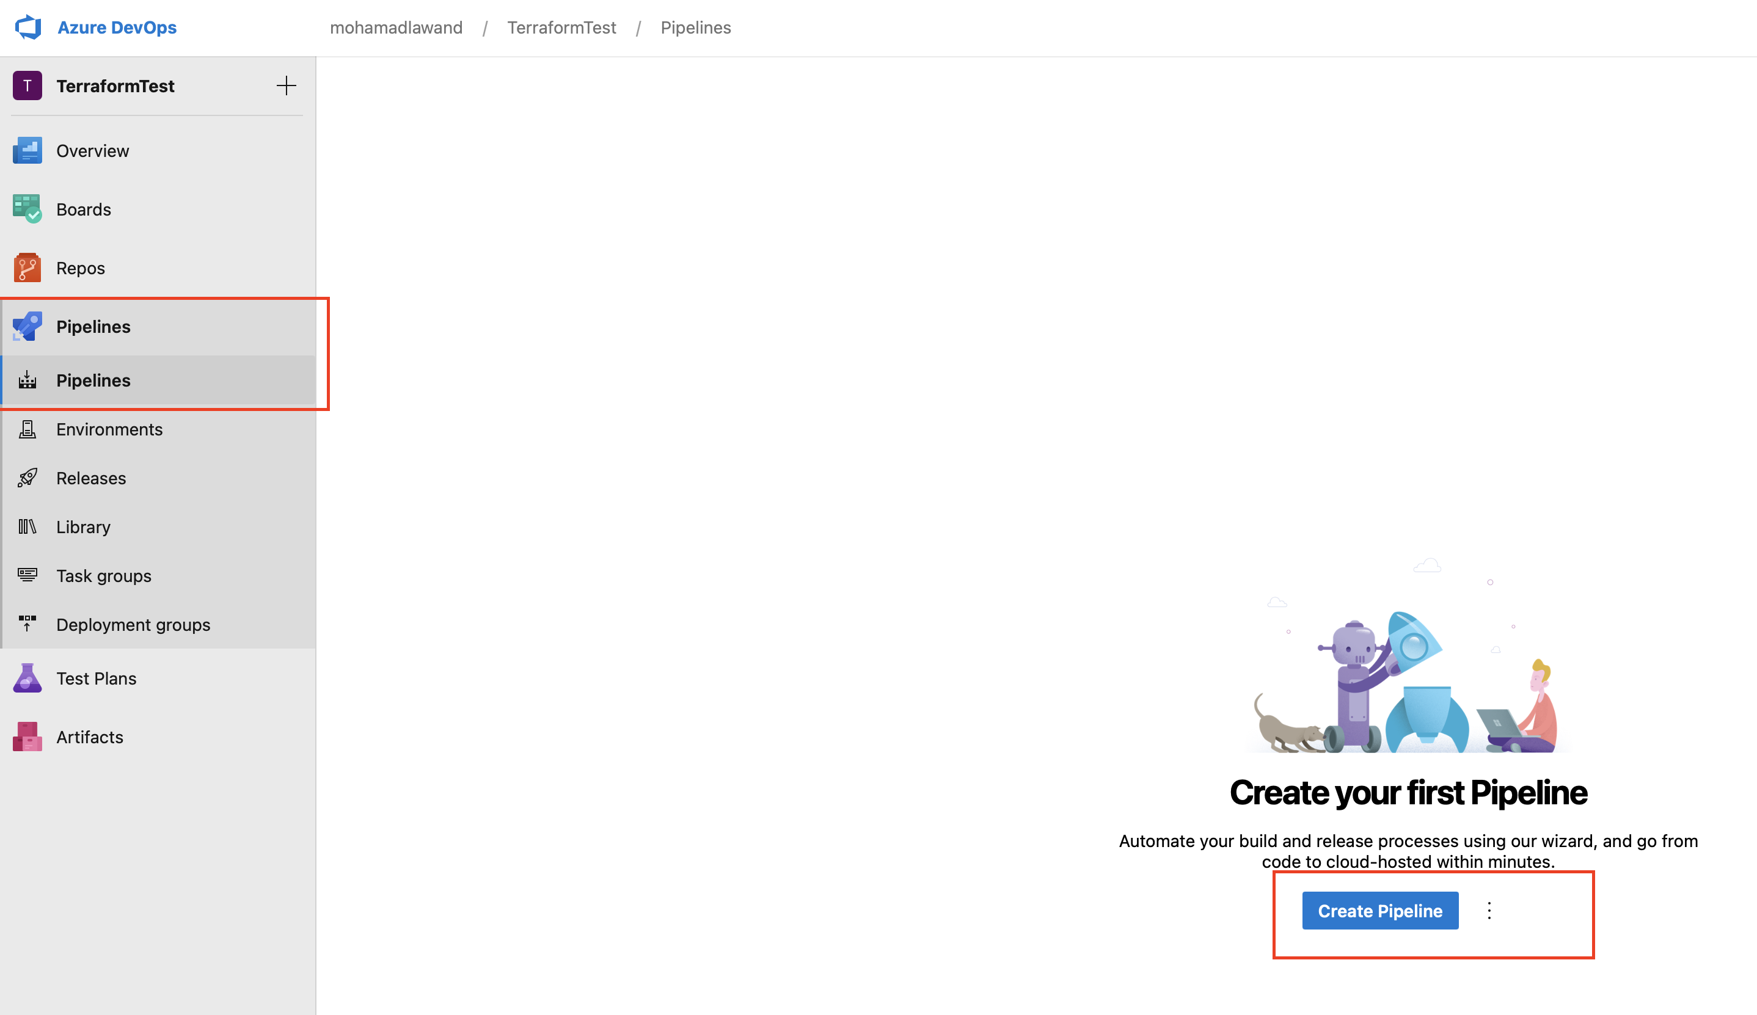This screenshot has width=1757, height=1015.
Task: Click the Azure DevOps logo icon
Action: [x=28, y=27]
